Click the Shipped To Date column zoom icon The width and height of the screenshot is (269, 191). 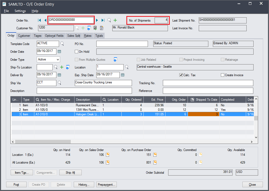(192, 99)
